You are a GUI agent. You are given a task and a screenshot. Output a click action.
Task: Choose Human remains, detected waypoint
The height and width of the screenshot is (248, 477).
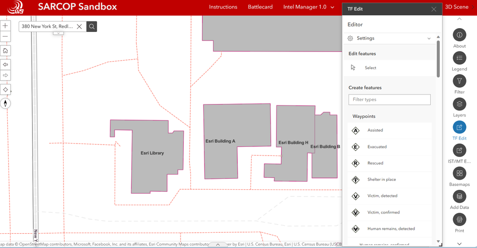[x=390, y=229]
